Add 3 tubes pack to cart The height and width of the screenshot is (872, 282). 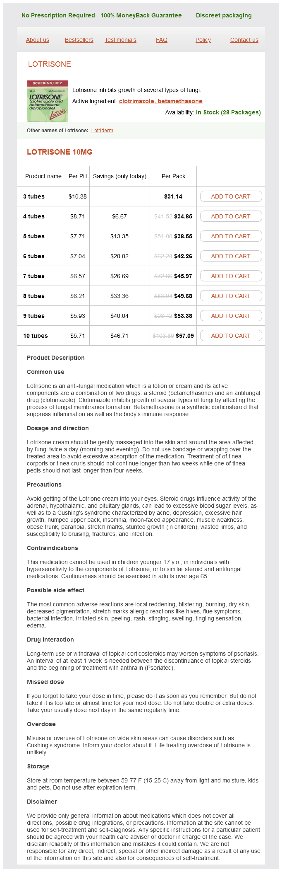tap(231, 196)
